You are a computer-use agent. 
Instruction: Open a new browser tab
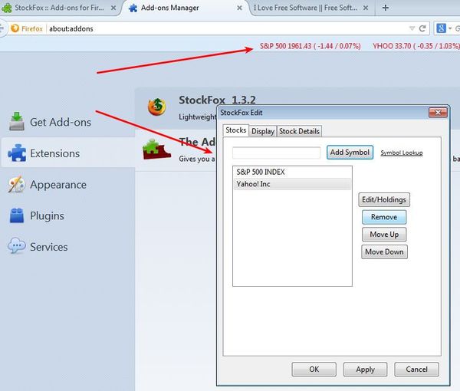(386, 8)
